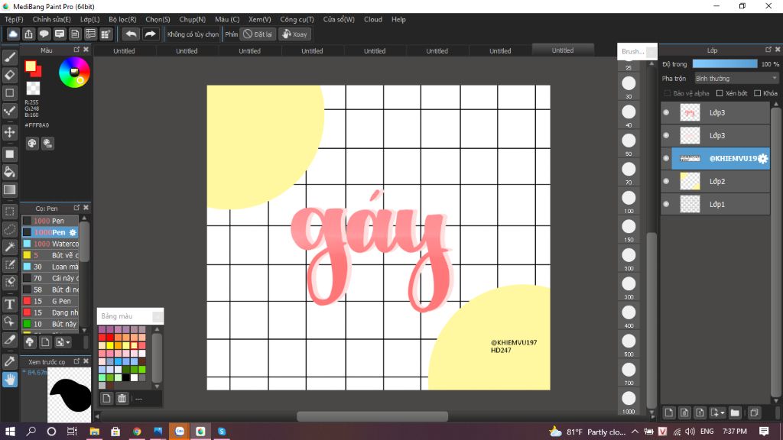
Task: Open the Cloud menu
Action: [x=373, y=19]
